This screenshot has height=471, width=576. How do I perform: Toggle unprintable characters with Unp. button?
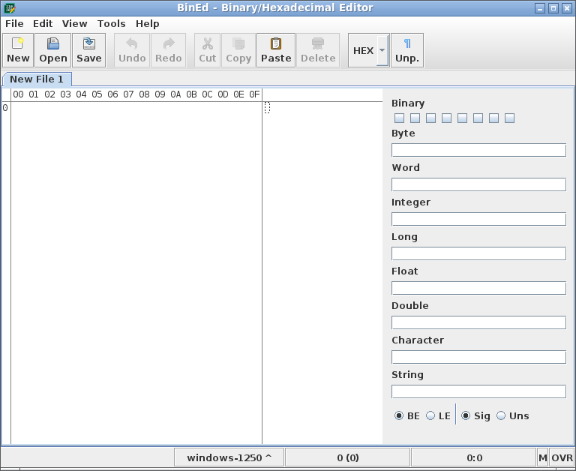(x=407, y=50)
